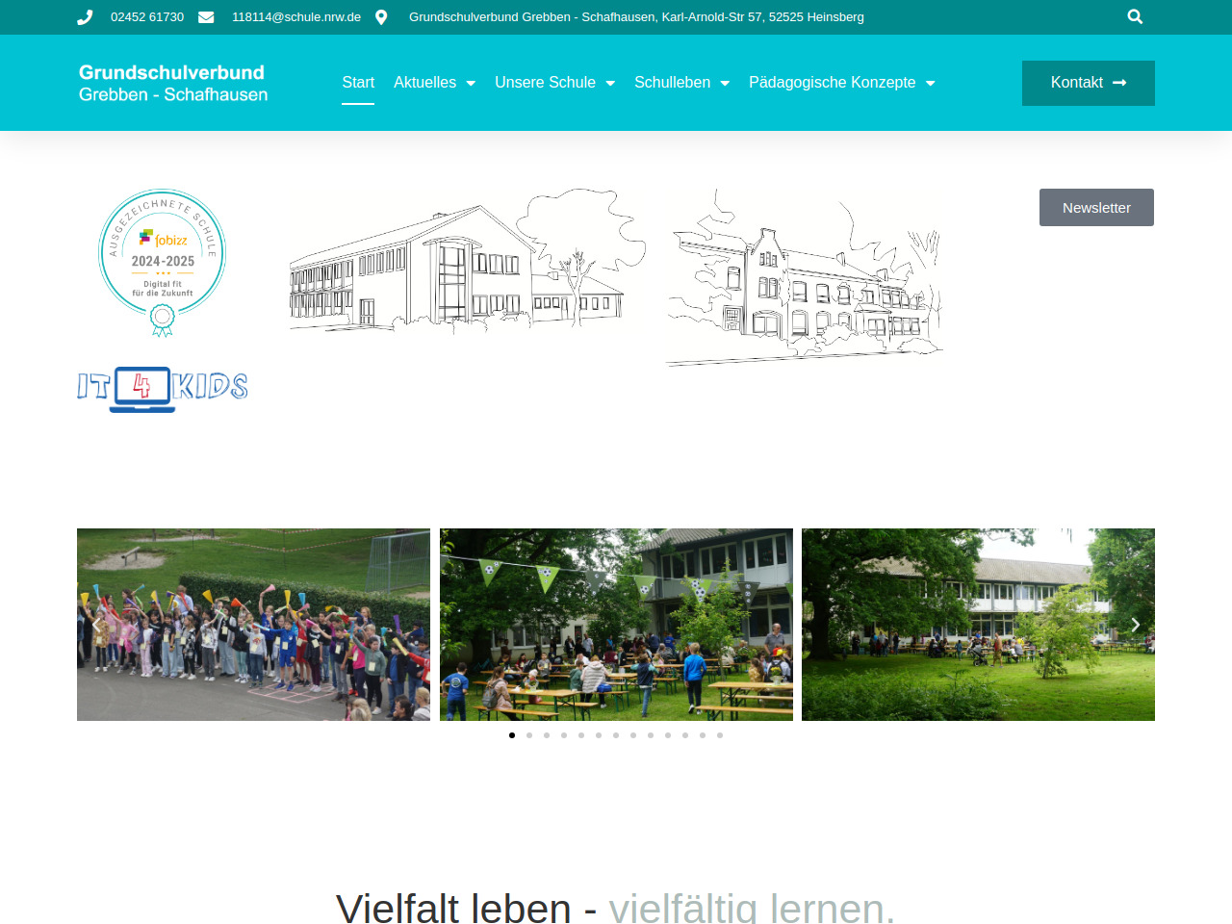Select the second carousel pagination dot

pyautogui.click(x=529, y=735)
